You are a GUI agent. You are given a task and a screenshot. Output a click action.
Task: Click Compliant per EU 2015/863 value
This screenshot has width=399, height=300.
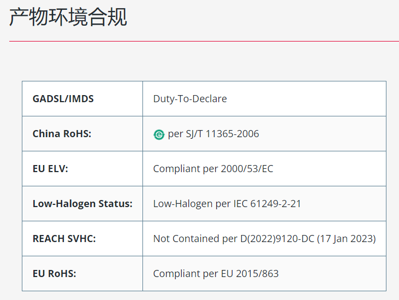pos(216,274)
